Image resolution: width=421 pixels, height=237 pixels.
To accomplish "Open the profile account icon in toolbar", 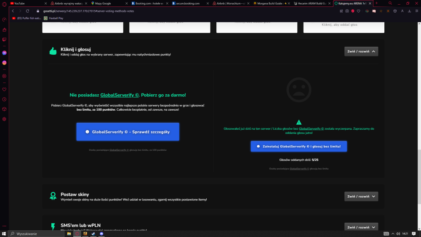I will 402,11.
